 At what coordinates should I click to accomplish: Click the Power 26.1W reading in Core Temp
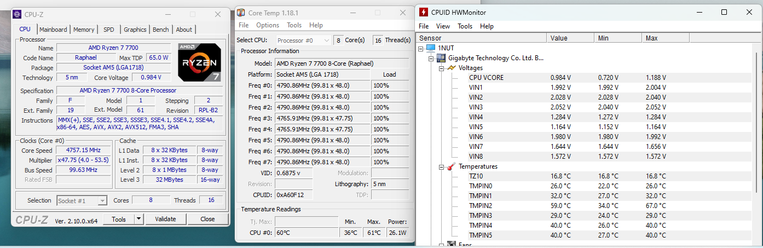(x=397, y=233)
